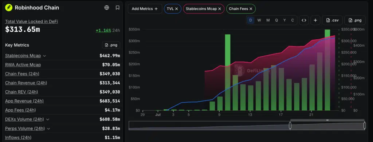This screenshot has width=373, height=142.
Task: Click the Chain Revenue (24h) label
Action: click(26, 83)
